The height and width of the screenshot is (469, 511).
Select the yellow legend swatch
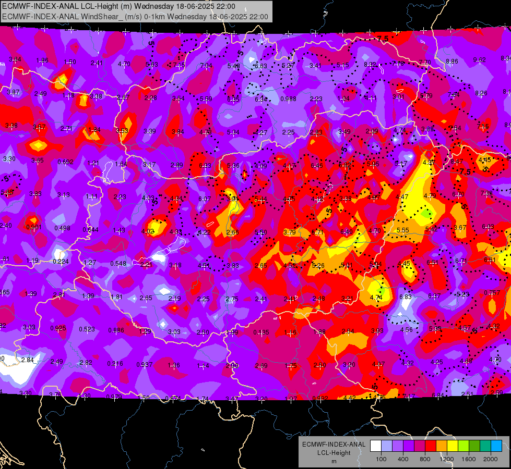[x=453, y=446]
